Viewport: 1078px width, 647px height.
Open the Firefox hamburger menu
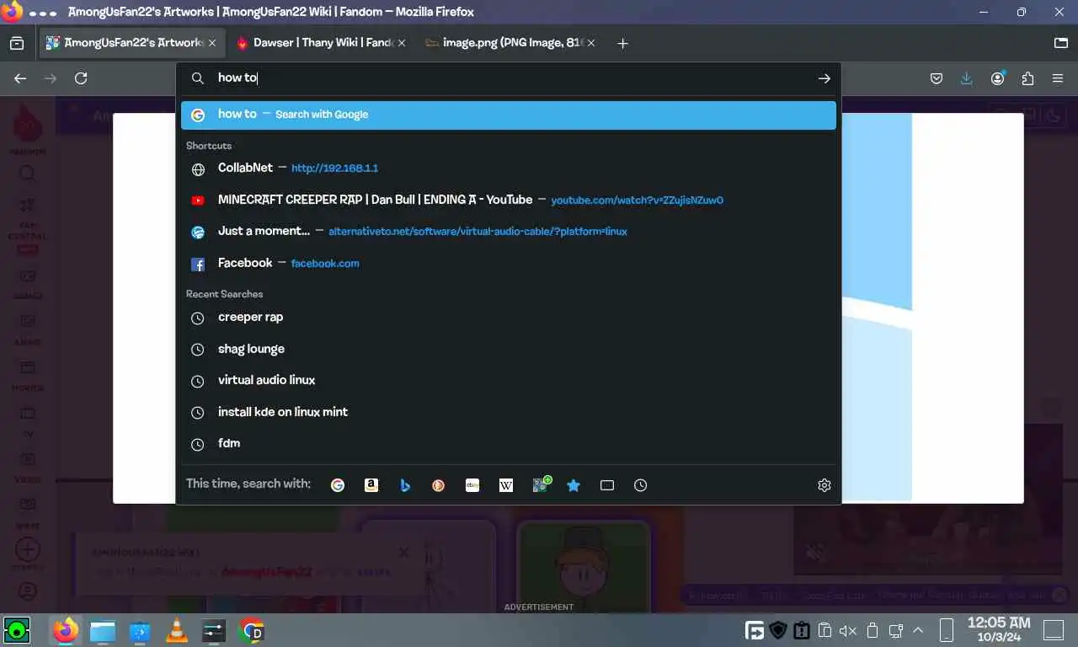(1058, 78)
